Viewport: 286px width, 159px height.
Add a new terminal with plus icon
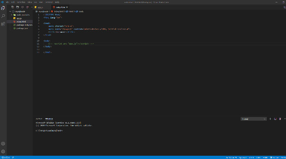click(x=270, y=119)
